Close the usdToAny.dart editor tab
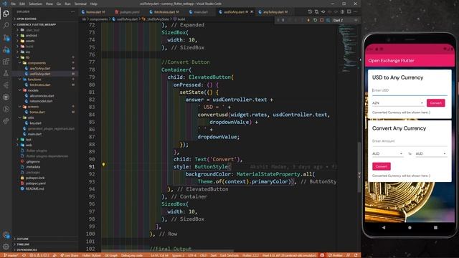This screenshot has height=258, width=459. (x=252, y=11)
